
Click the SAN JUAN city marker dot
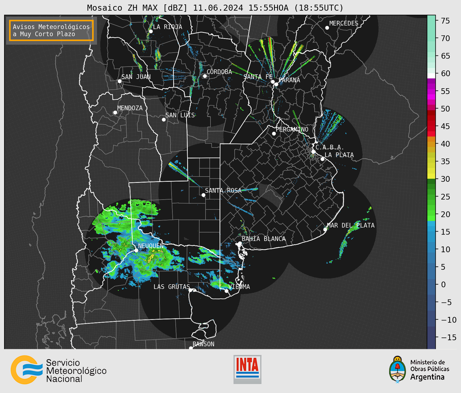119,81
